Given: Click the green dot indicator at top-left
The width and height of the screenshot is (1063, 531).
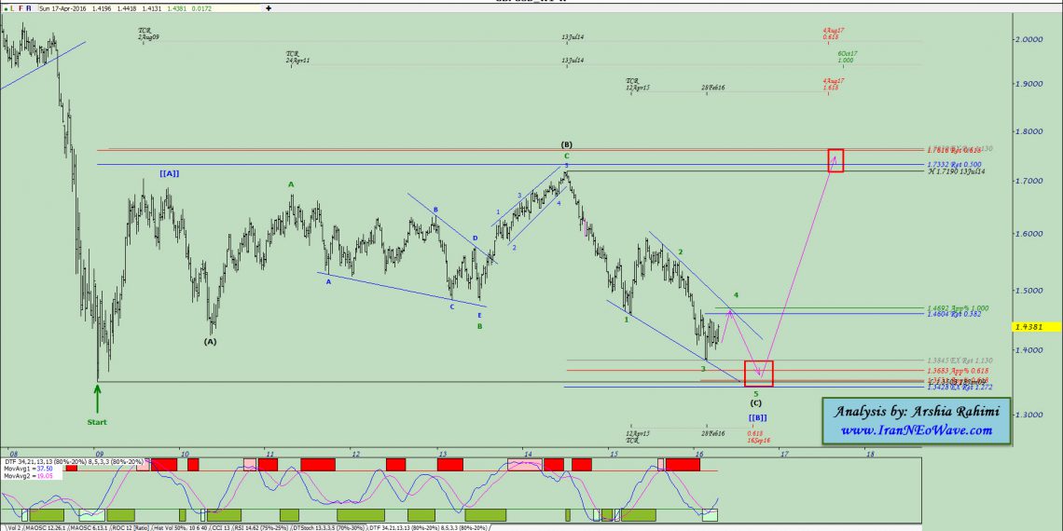Looking at the screenshot, I should click(5, 7).
